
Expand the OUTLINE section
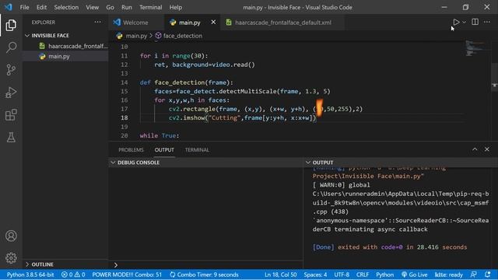pyautogui.click(x=65, y=264)
